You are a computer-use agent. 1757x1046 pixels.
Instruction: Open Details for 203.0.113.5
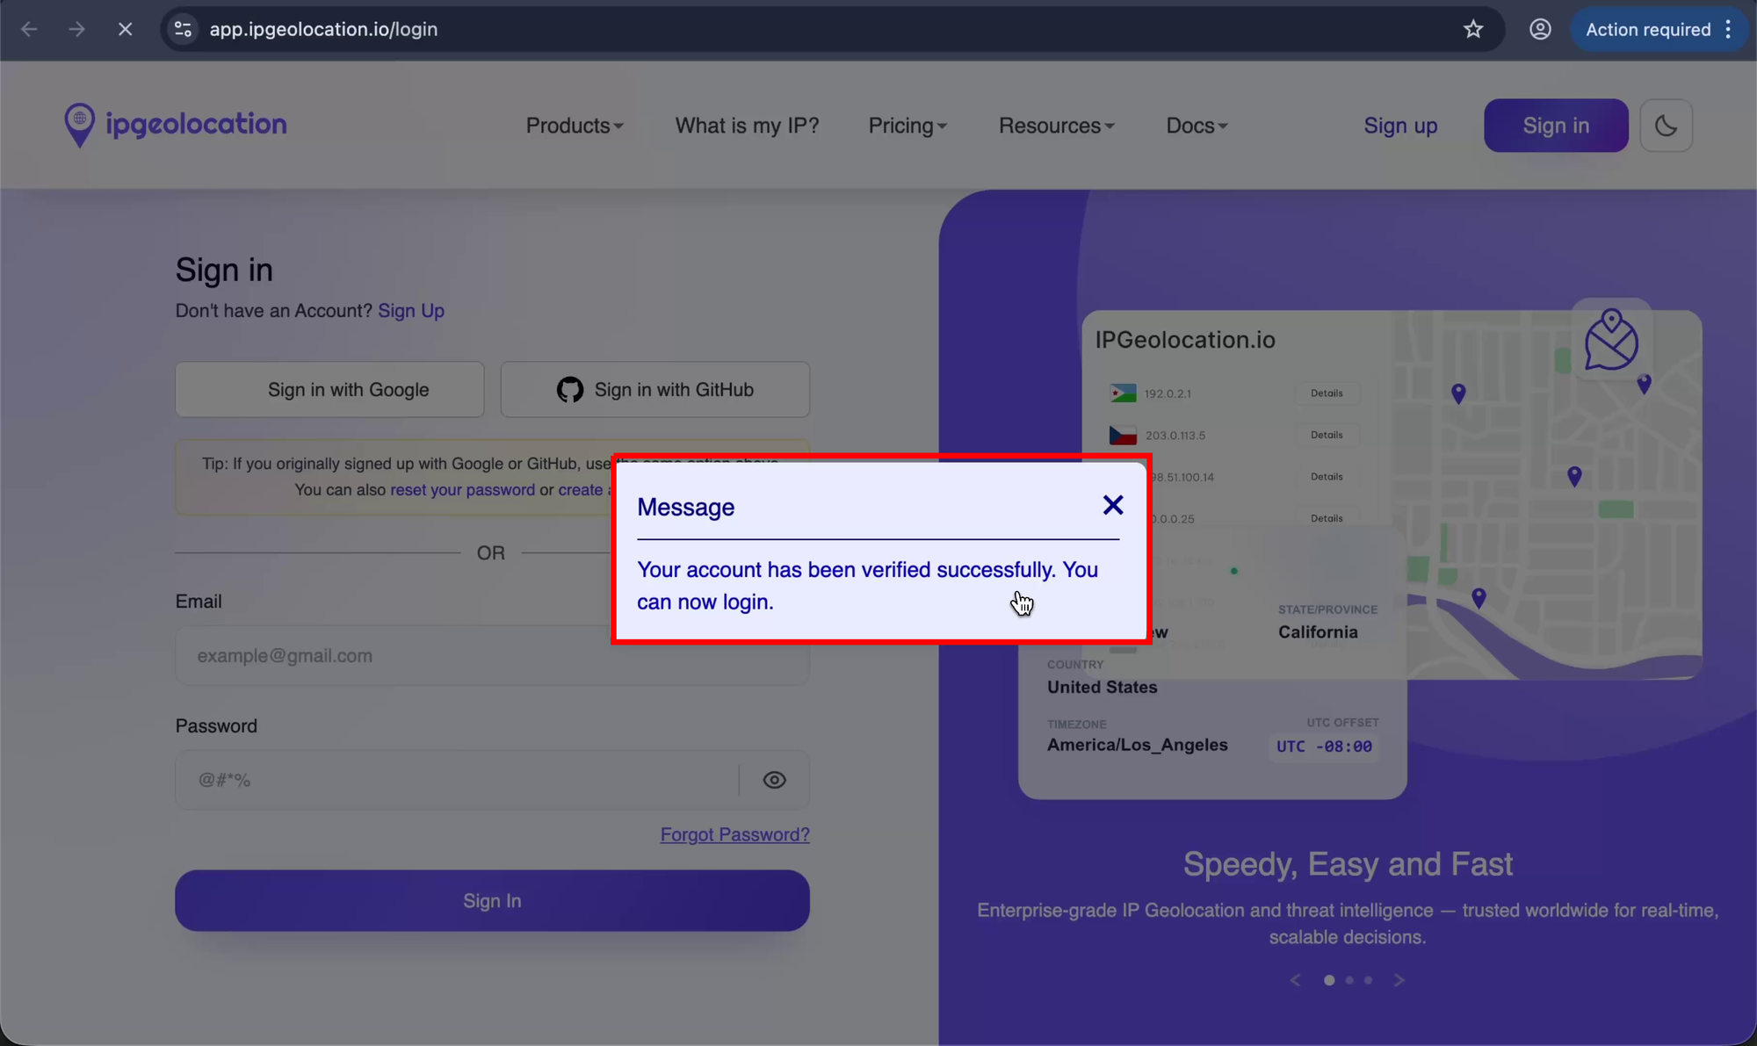(1327, 435)
